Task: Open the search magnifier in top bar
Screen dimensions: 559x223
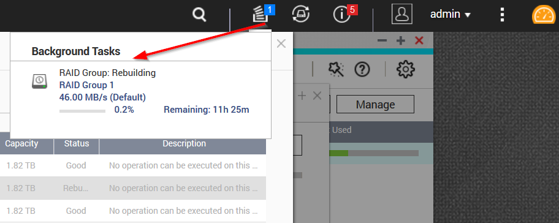Action: 199,15
